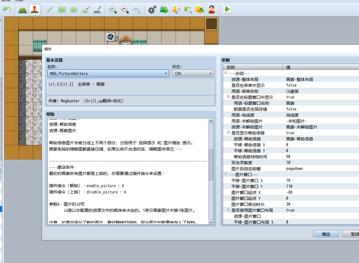Click the 取消 button

[351, 234]
